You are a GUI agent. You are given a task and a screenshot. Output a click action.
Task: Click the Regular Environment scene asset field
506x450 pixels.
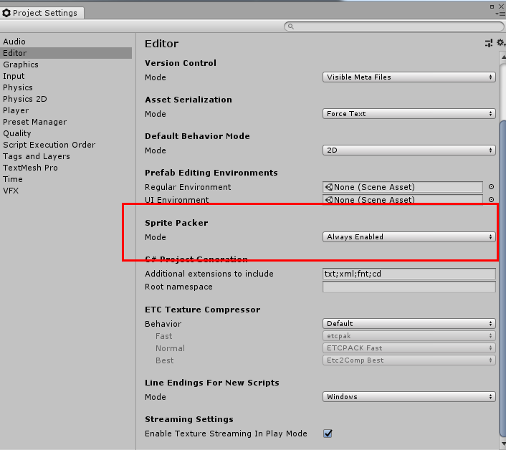click(x=403, y=187)
